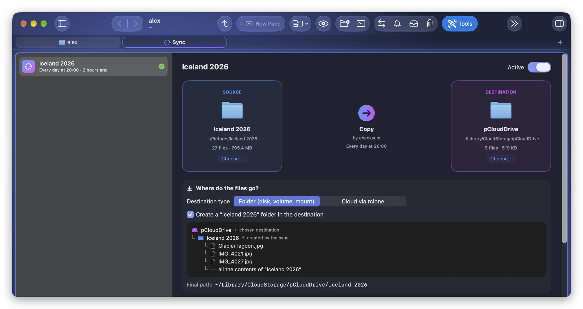The height and width of the screenshot is (309, 583).
Task: Click the vertical scrollbar of the detail pane
Action: 564,149
